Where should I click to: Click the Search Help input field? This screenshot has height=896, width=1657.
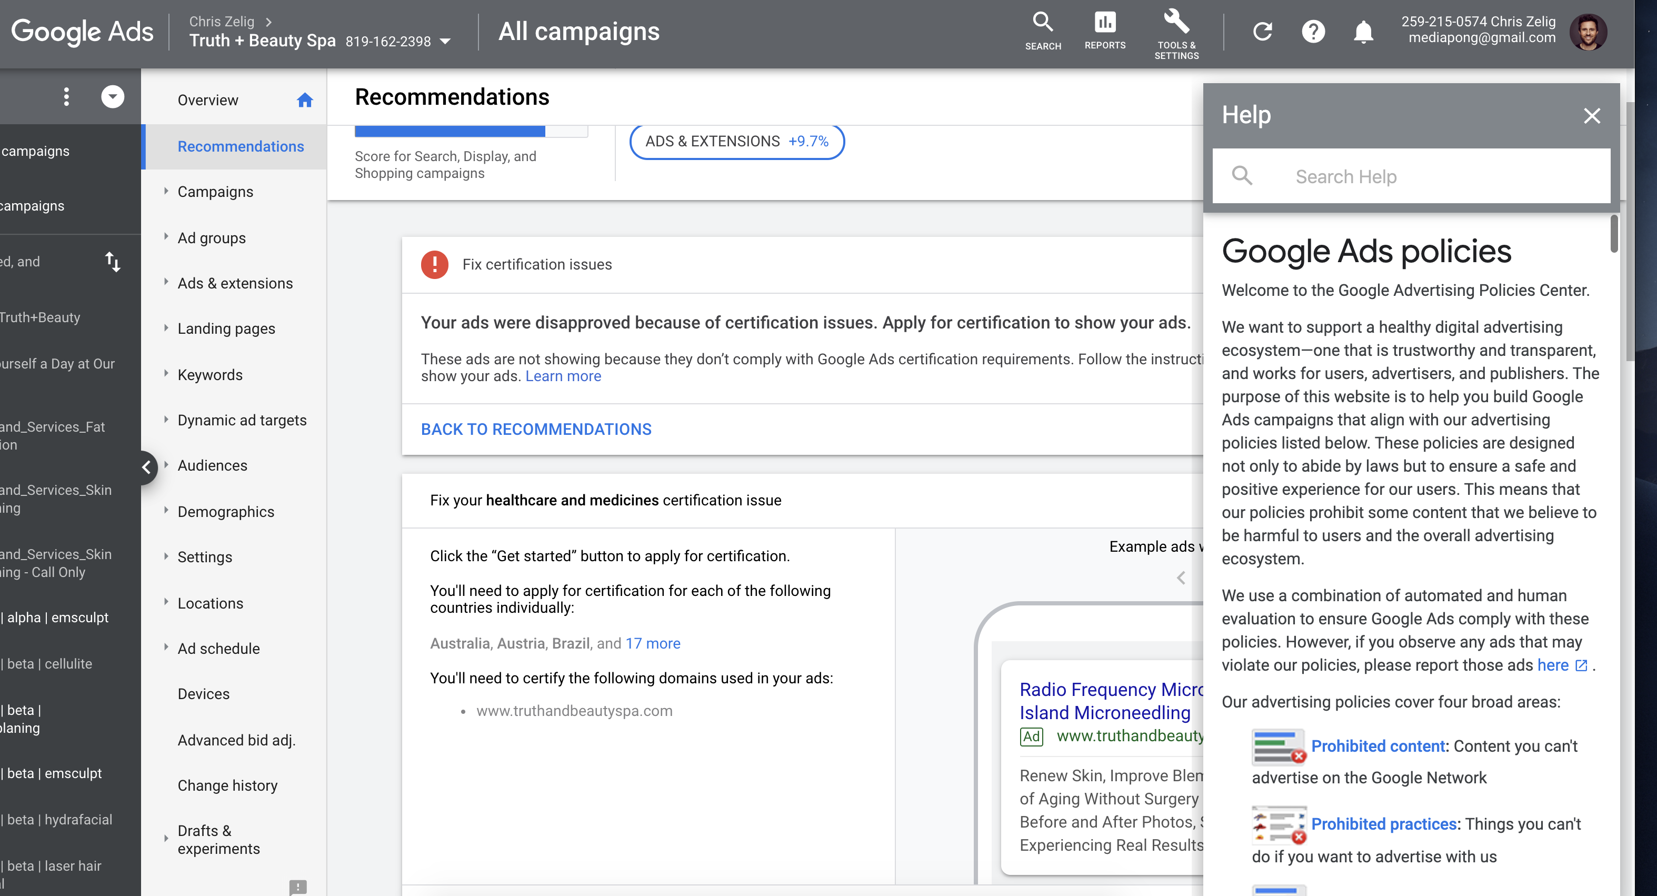click(1411, 176)
